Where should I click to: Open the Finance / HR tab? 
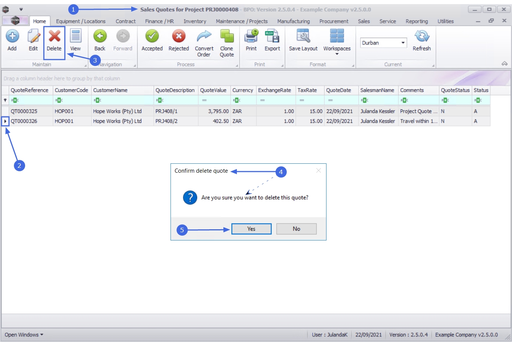tap(159, 21)
